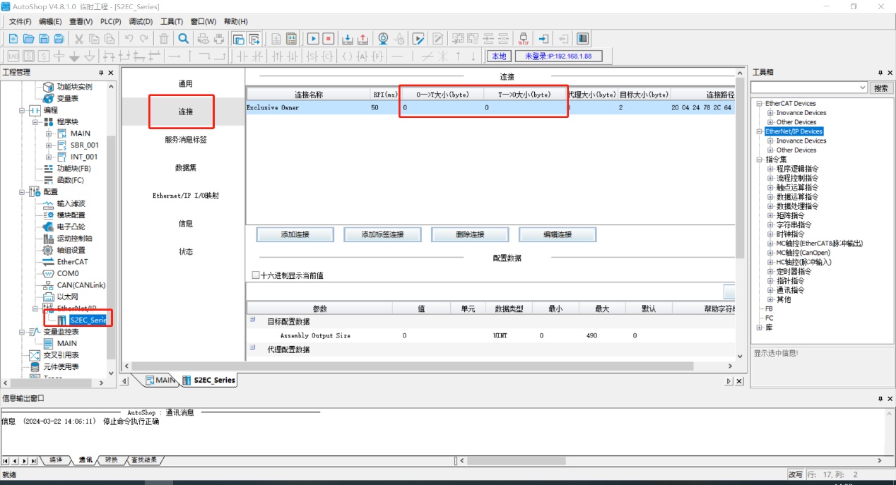
Task: Click the Download to PLC icon
Action: tap(348, 39)
